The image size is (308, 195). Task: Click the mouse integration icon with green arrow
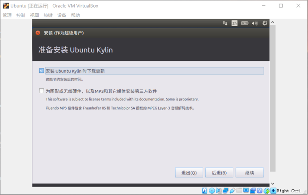coord(267,191)
